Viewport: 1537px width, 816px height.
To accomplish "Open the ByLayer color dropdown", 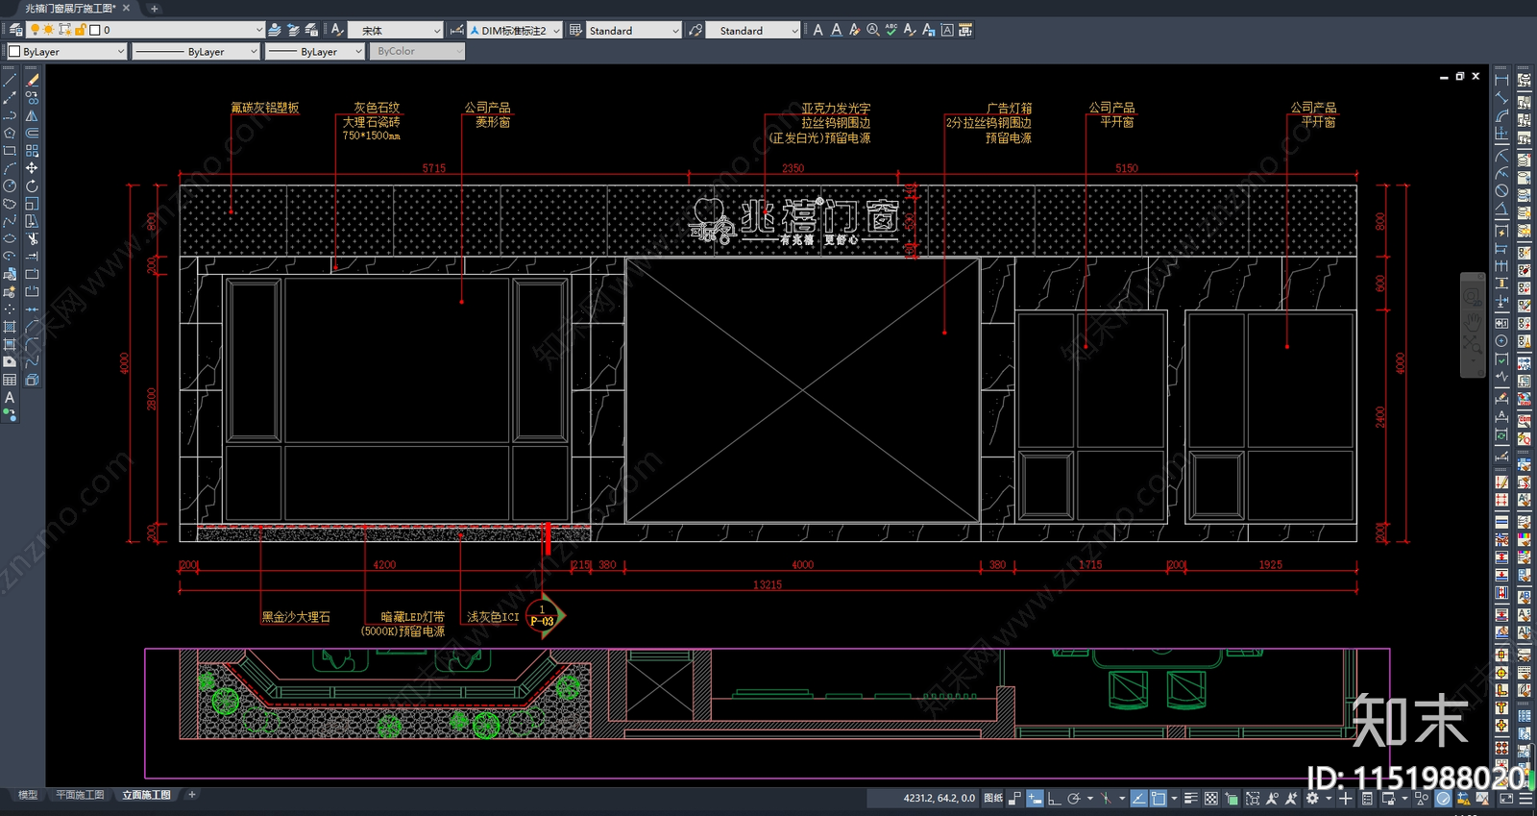I will click(120, 52).
